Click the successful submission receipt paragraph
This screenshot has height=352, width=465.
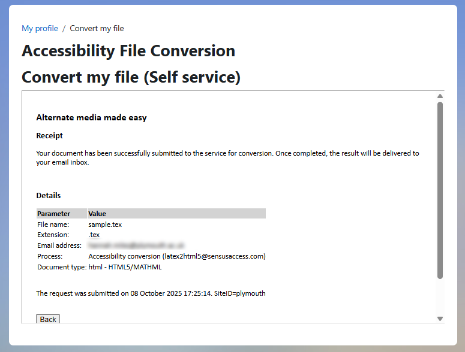click(x=227, y=157)
